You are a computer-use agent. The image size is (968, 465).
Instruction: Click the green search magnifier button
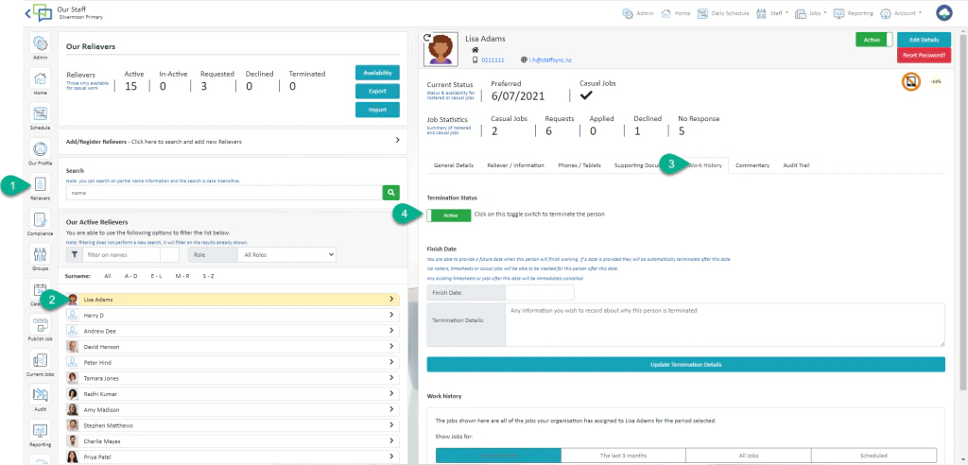click(x=390, y=193)
